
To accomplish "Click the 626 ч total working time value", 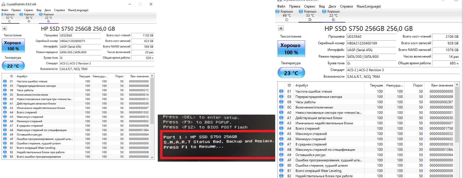I will tap(143, 58).
